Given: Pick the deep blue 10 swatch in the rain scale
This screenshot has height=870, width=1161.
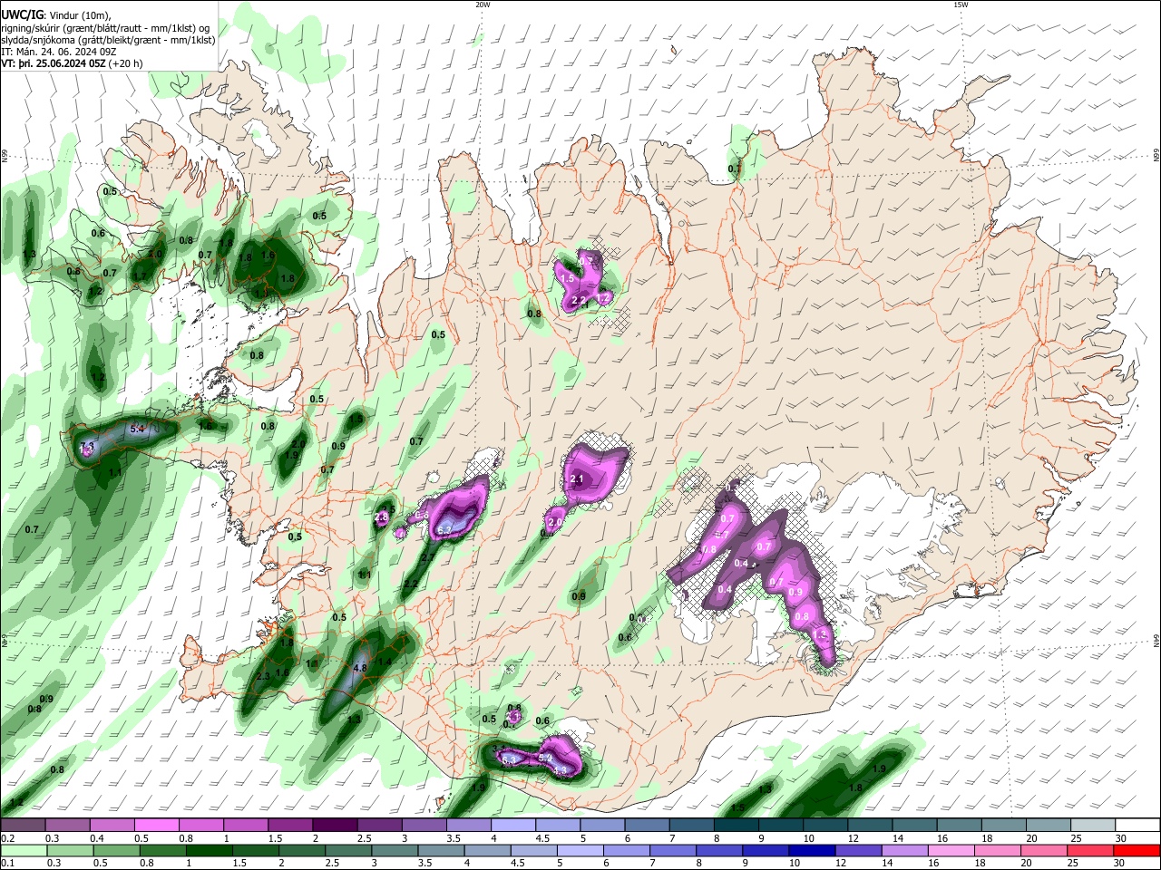Looking at the screenshot, I should coord(812,850).
